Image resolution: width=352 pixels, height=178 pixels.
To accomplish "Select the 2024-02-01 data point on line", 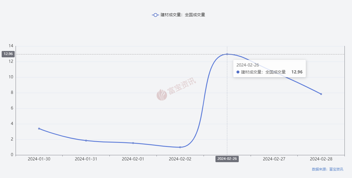I will 133,143.
